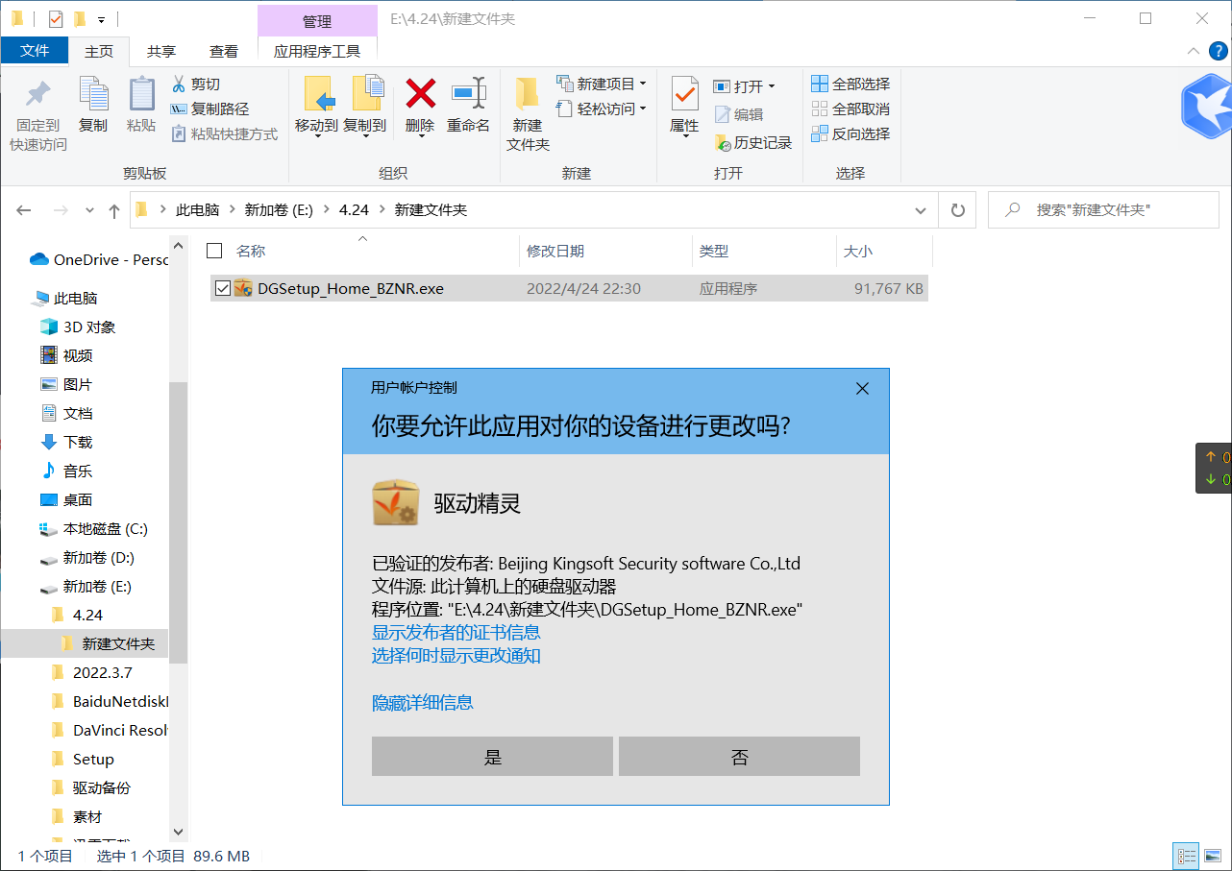Click 此电脑 in the address breadcrumb
The image size is (1232, 871).
[x=197, y=210]
